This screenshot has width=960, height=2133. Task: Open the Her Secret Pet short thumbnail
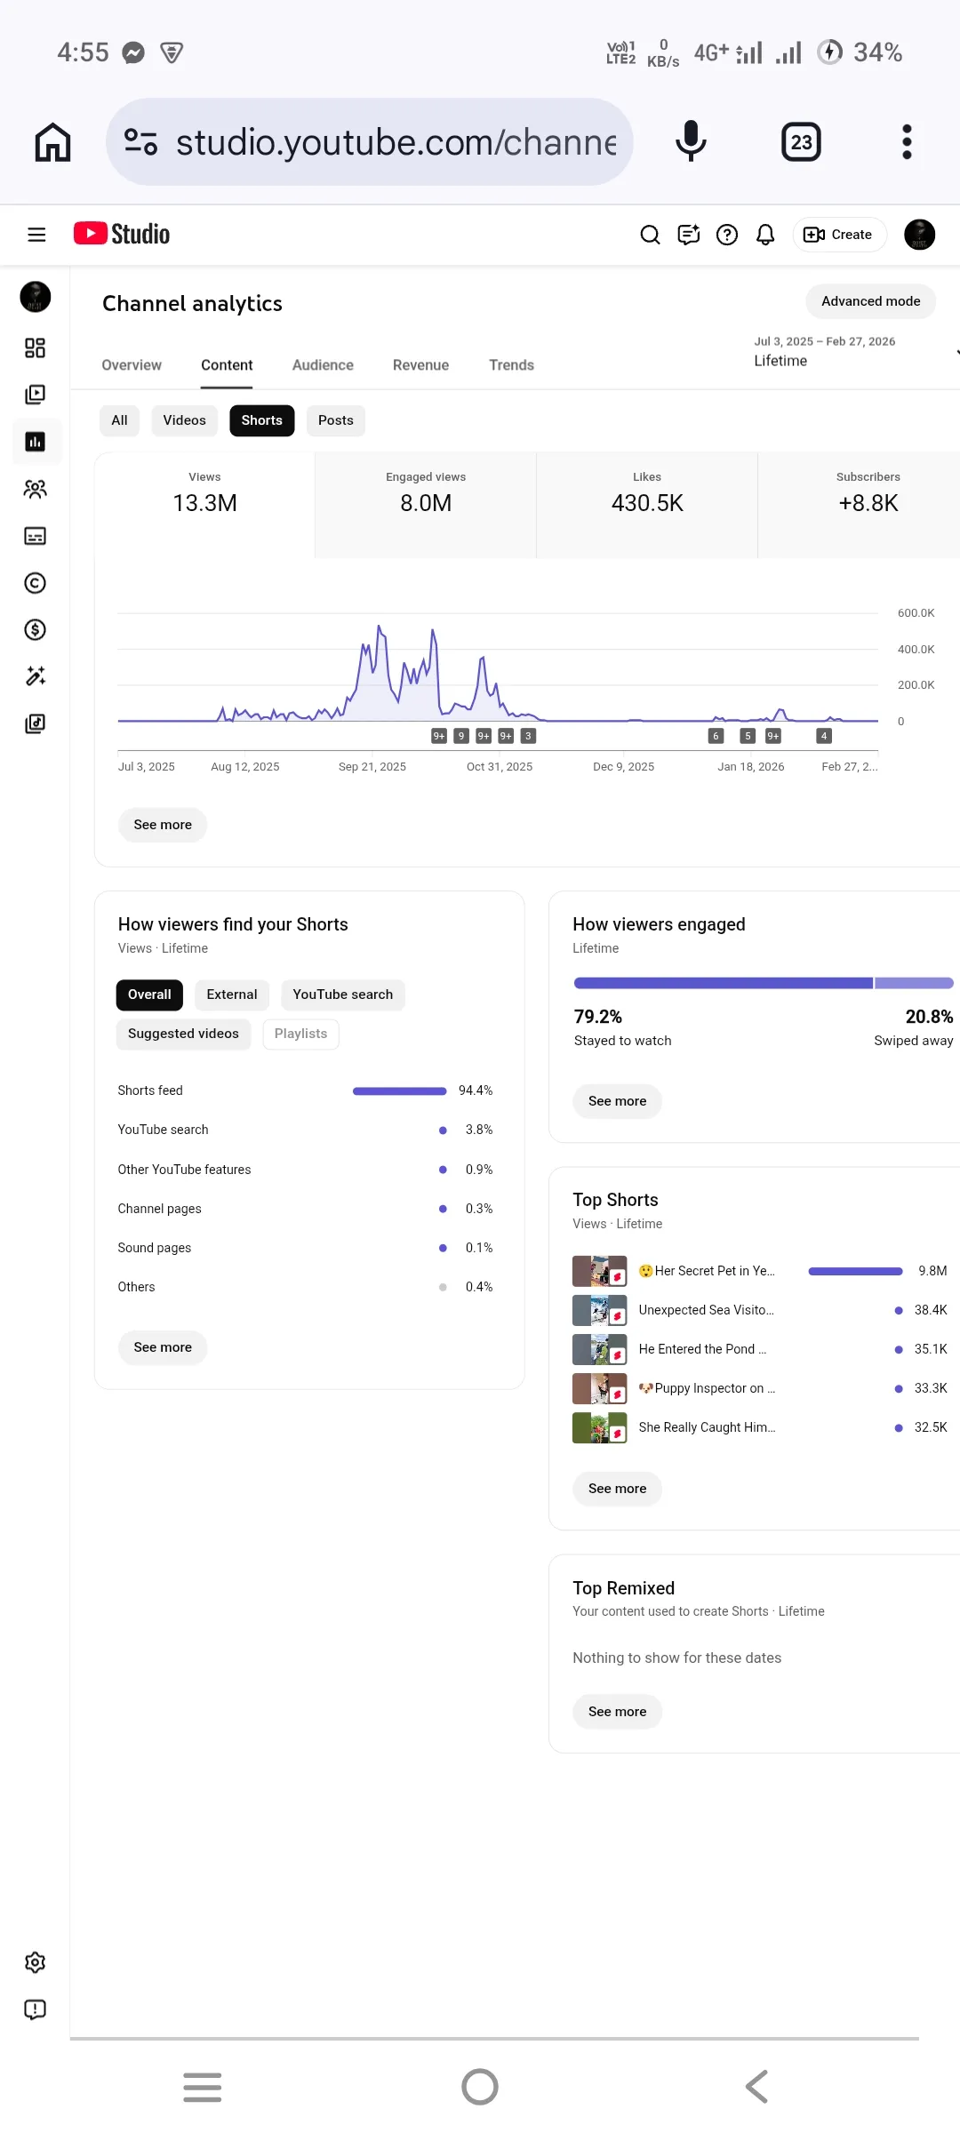click(x=600, y=1271)
